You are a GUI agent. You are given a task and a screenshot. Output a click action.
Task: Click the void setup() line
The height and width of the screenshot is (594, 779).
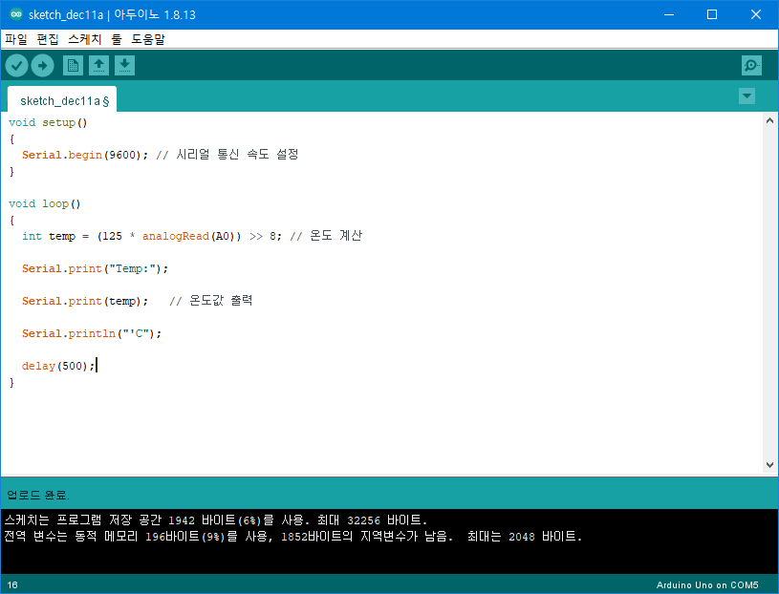(x=48, y=122)
